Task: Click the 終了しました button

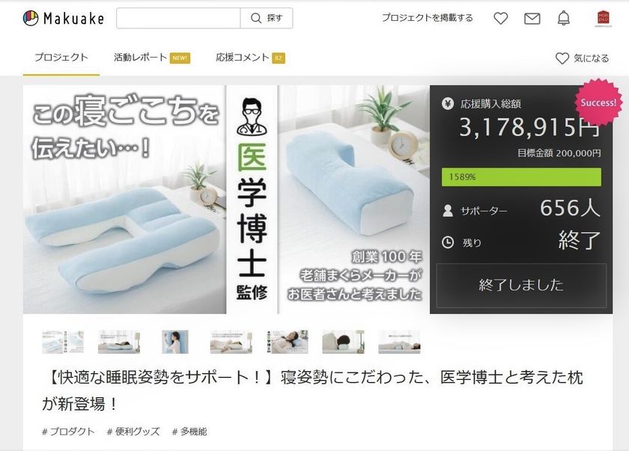Action: (521, 285)
